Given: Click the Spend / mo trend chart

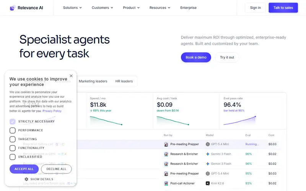Looking at the screenshot, I should click(x=106, y=120).
